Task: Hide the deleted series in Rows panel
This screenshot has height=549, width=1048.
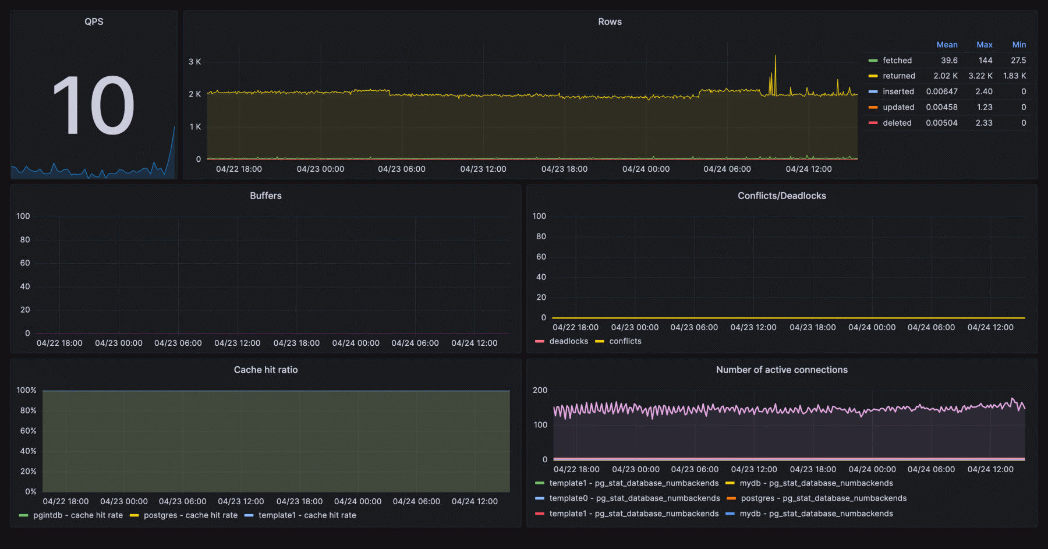Action: coord(897,123)
